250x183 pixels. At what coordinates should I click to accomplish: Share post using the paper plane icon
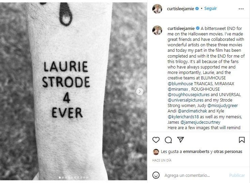(181, 140)
